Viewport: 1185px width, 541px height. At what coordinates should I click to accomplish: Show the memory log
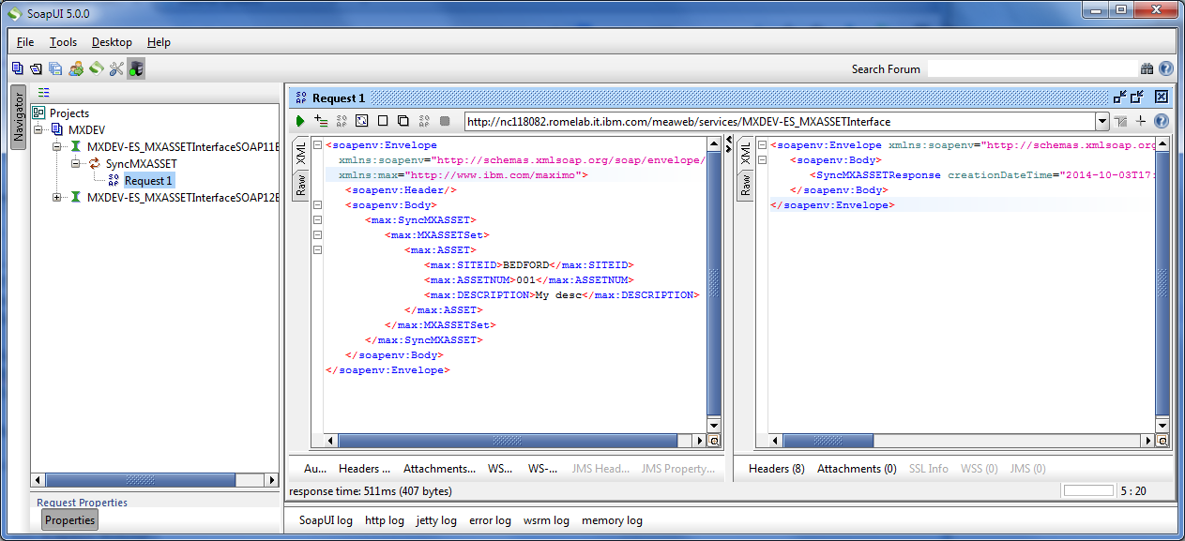(612, 520)
